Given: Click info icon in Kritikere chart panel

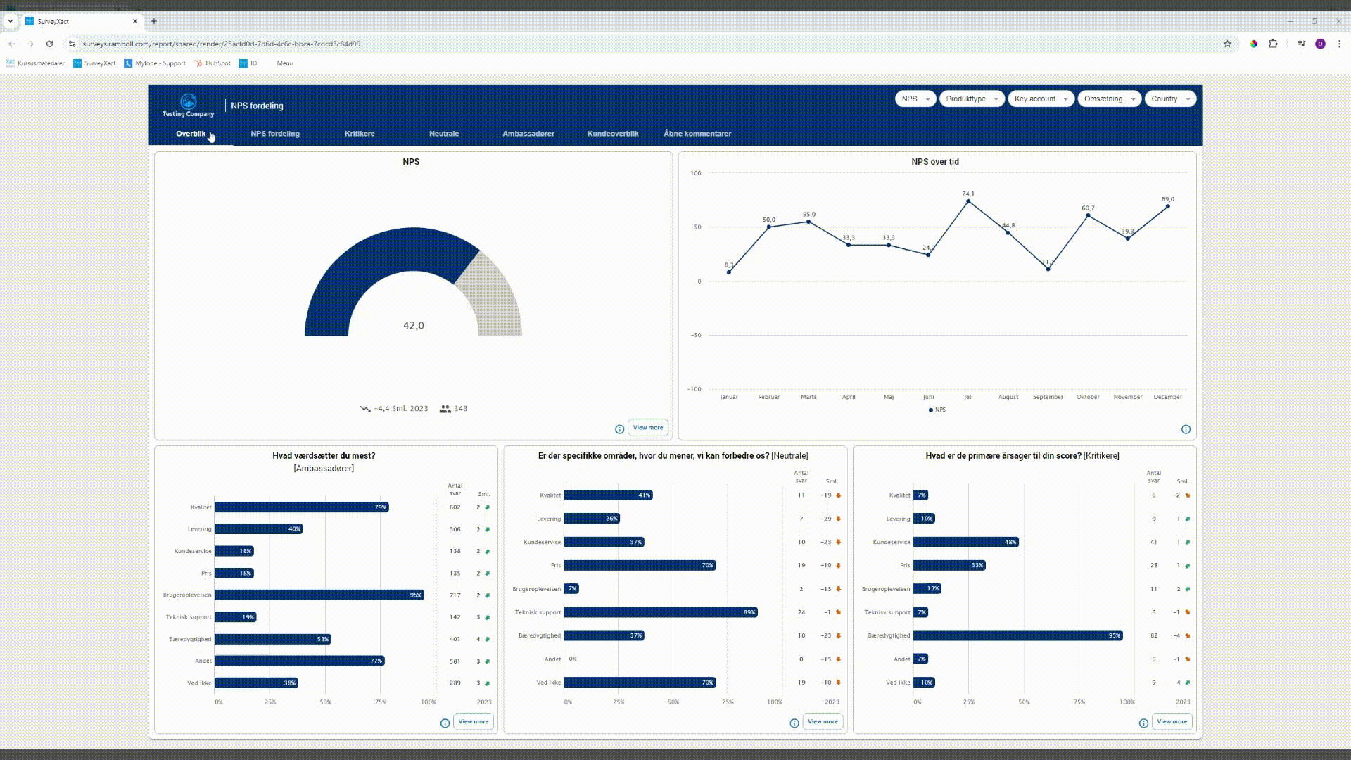Looking at the screenshot, I should (1143, 723).
